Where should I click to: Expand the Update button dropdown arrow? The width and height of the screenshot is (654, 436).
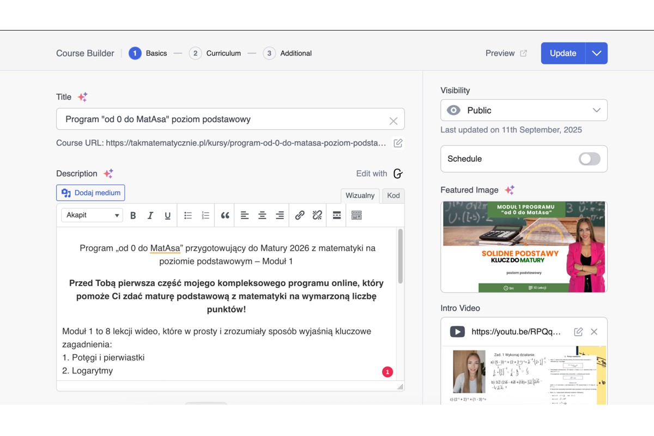[x=597, y=53]
